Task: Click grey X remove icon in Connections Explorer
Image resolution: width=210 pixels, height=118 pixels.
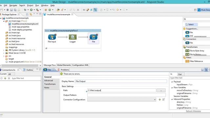Action: (9, 78)
